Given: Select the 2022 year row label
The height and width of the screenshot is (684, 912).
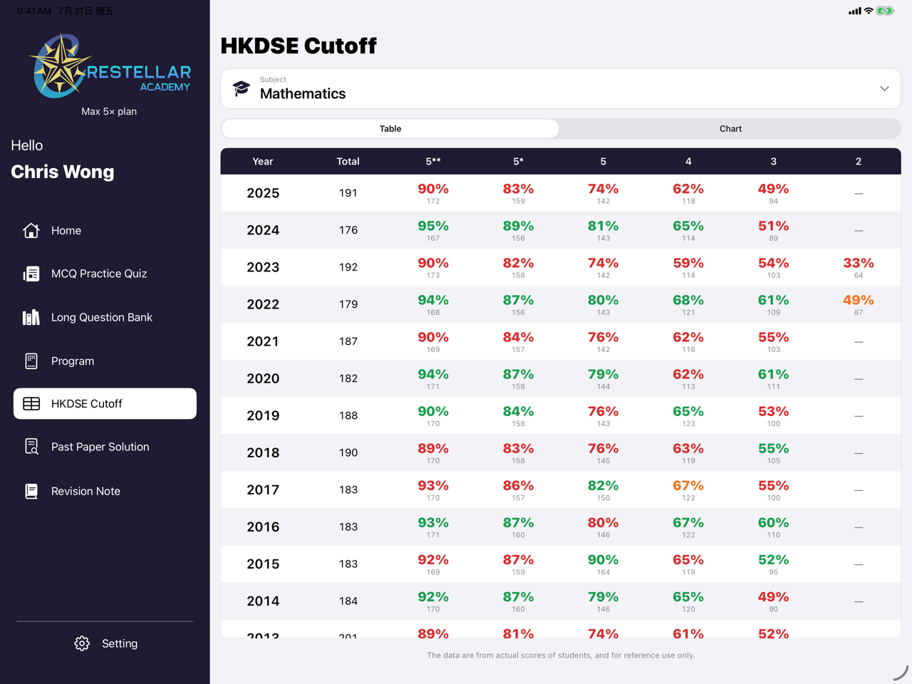Looking at the screenshot, I should (263, 304).
